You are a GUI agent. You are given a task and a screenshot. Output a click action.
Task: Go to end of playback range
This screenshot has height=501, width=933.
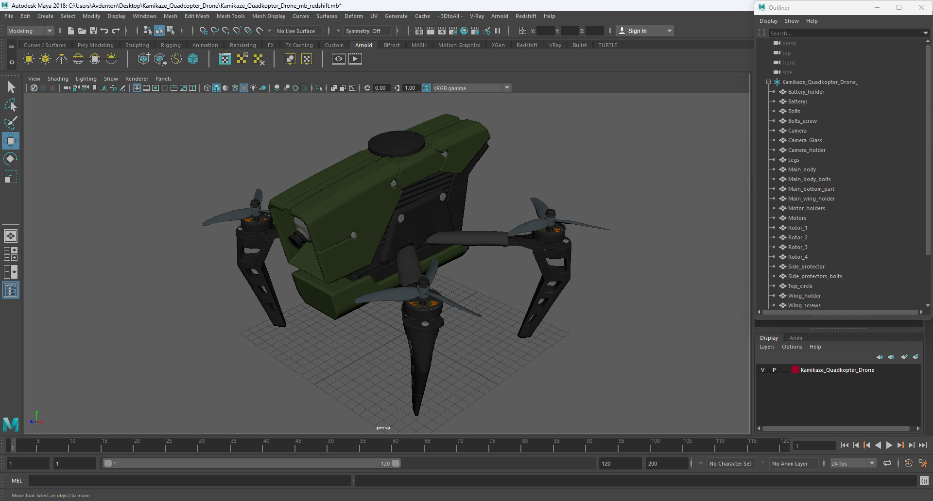click(922, 445)
